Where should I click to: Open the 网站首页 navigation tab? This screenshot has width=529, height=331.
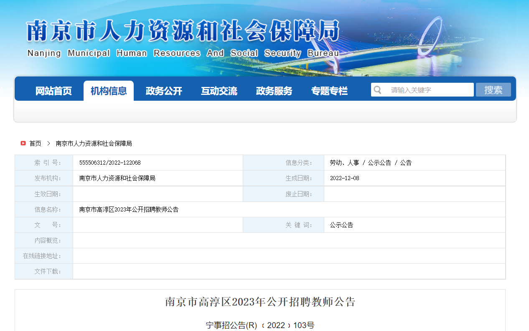53,91
